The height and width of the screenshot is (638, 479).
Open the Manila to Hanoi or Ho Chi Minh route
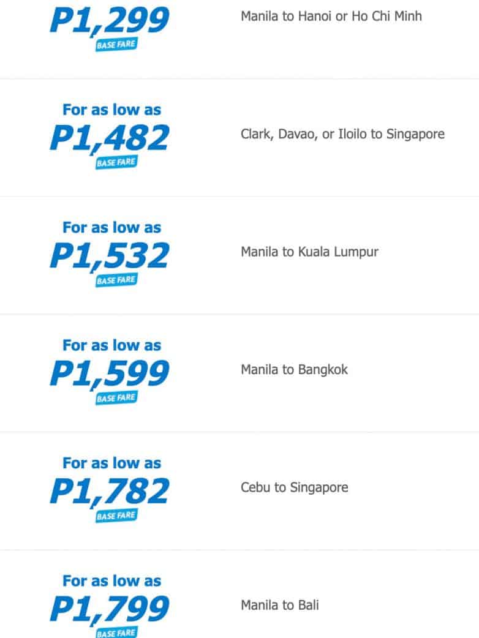(x=331, y=16)
